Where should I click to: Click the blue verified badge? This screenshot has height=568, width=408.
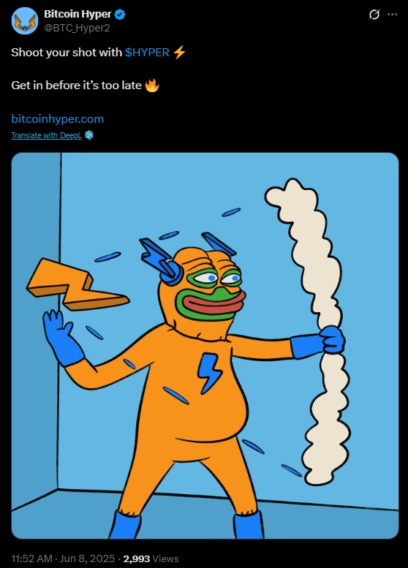pyautogui.click(x=120, y=15)
